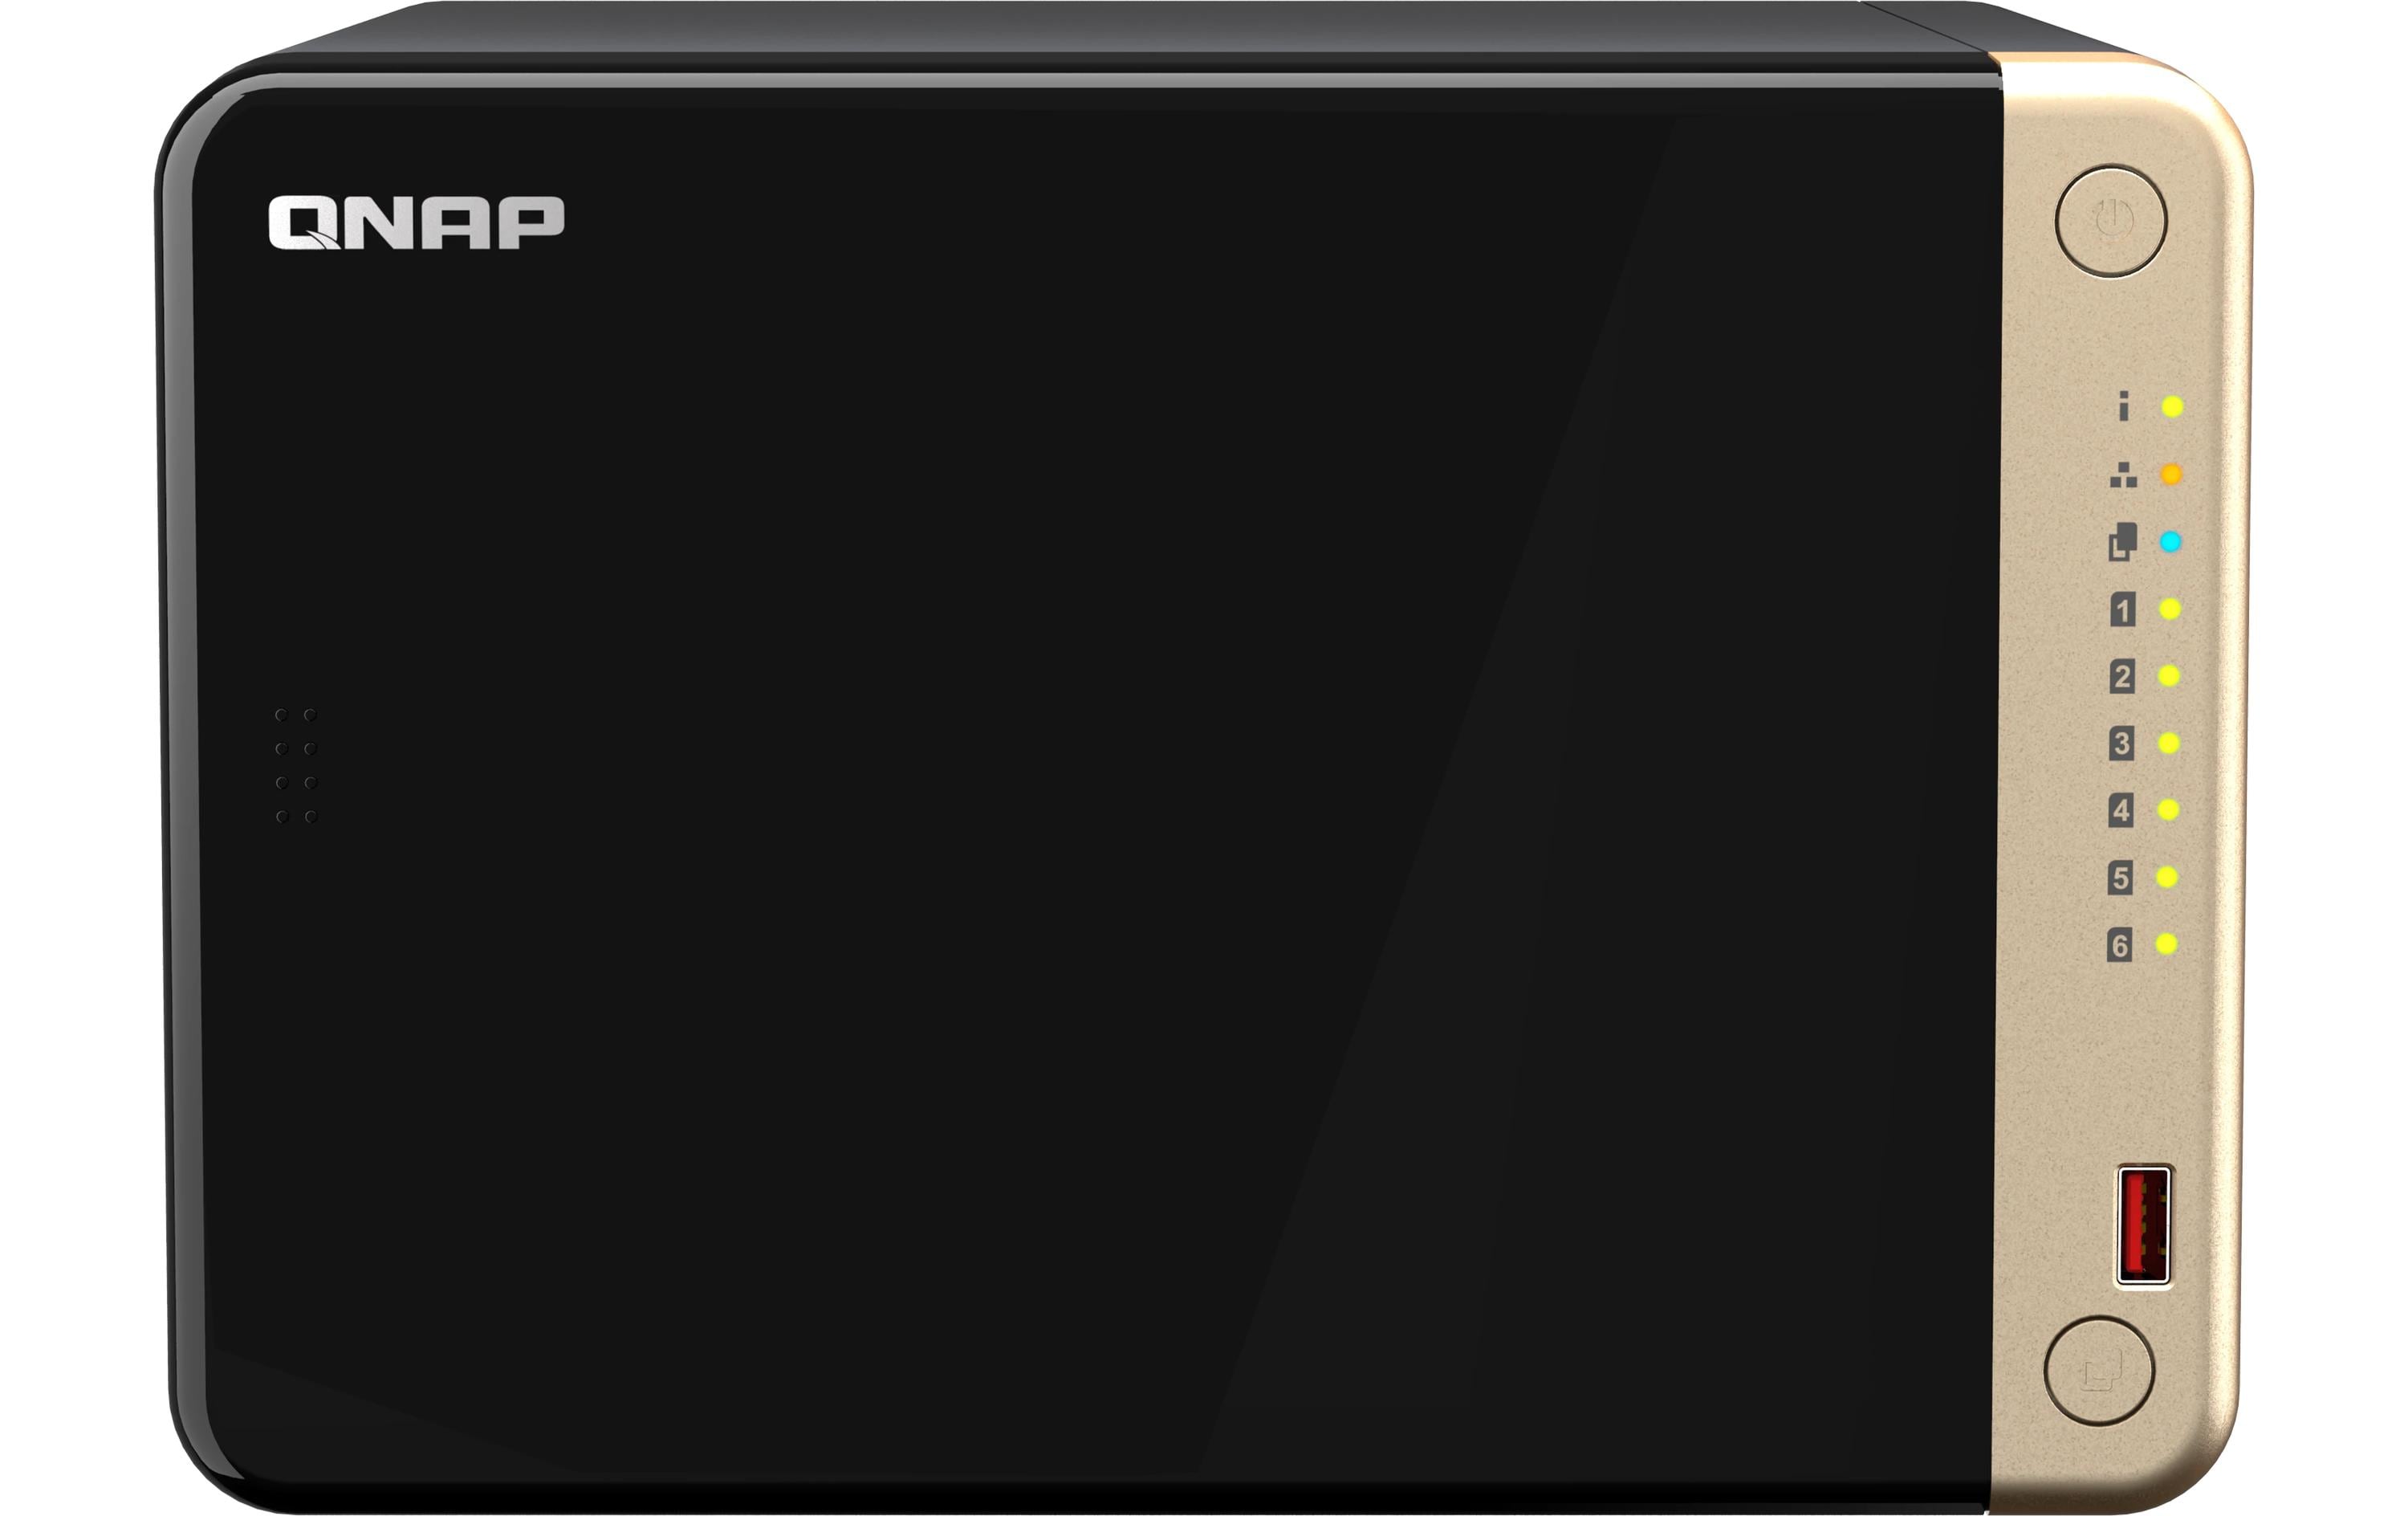Click the drive 3 label icon
Image resolution: width=2408 pixels, height=1516 pixels.
click(x=2121, y=744)
